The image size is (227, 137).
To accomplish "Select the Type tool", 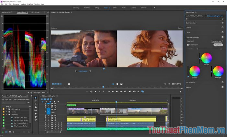I will [36, 120].
